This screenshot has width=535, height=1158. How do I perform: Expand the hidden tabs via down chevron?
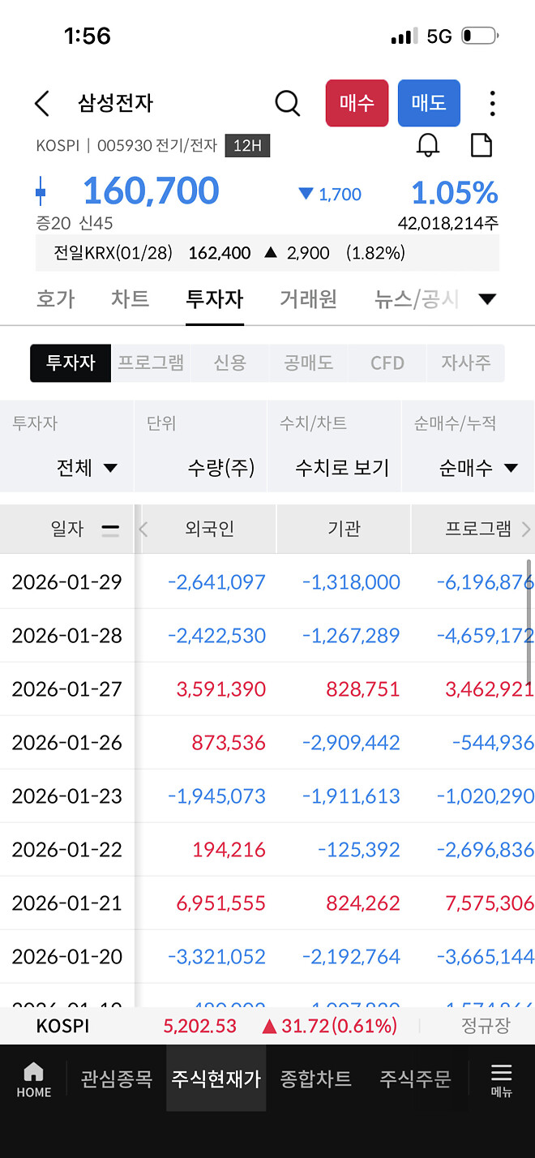pos(487,298)
